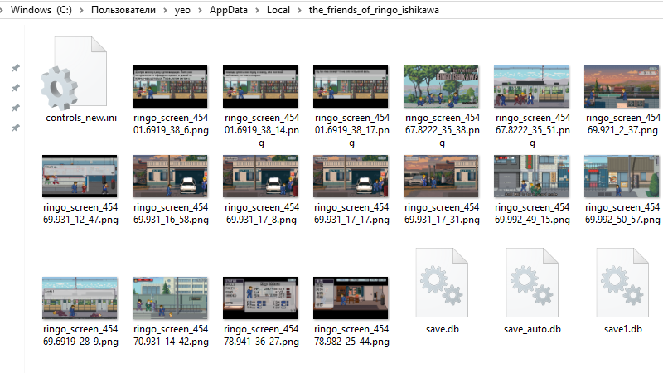The width and height of the screenshot is (663, 373).
Task: Click file name ringo_screen_45469.992_49_15.png
Action: [x=532, y=214]
